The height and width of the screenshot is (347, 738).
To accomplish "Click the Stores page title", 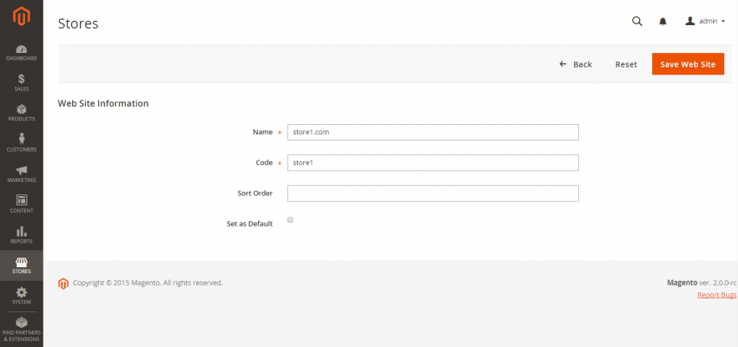I will click(78, 23).
